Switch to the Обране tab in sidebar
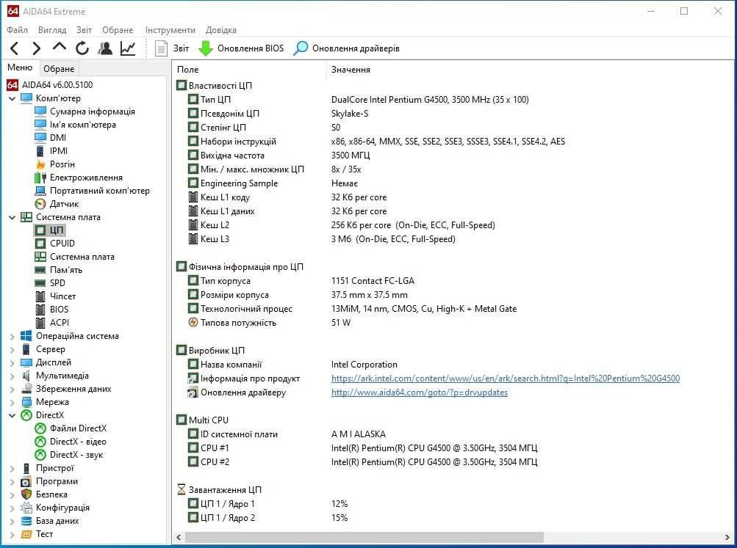The width and height of the screenshot is (737, 548). [x=59, y=68]
